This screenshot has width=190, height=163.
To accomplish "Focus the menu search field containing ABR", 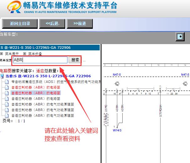I will coord(40,60).
